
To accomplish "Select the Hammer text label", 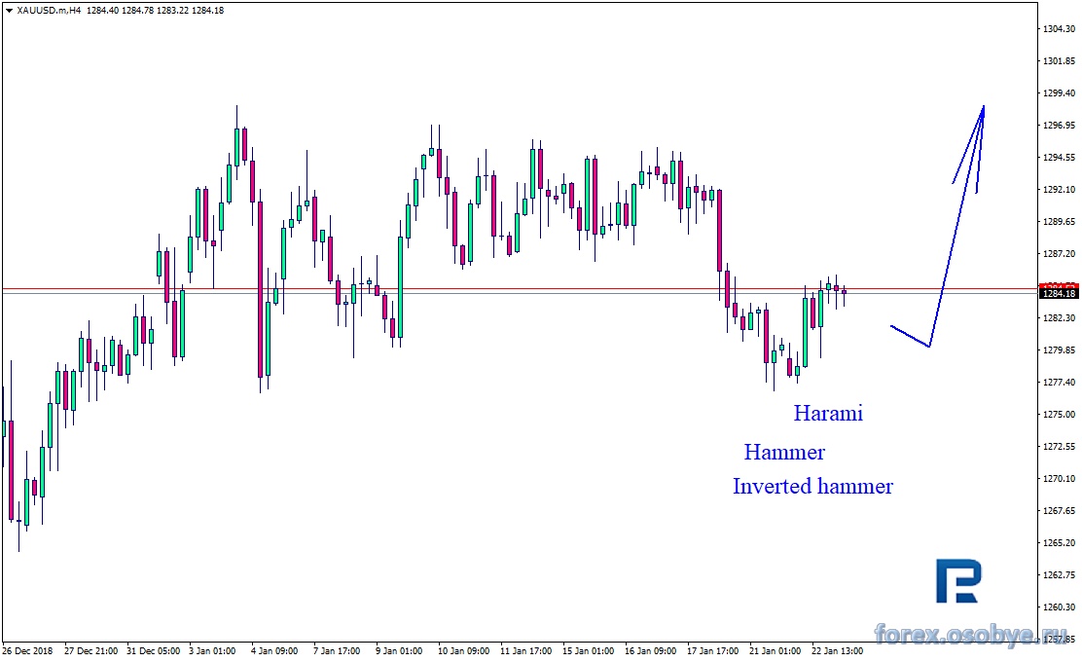I will click(x=784, y=452).
